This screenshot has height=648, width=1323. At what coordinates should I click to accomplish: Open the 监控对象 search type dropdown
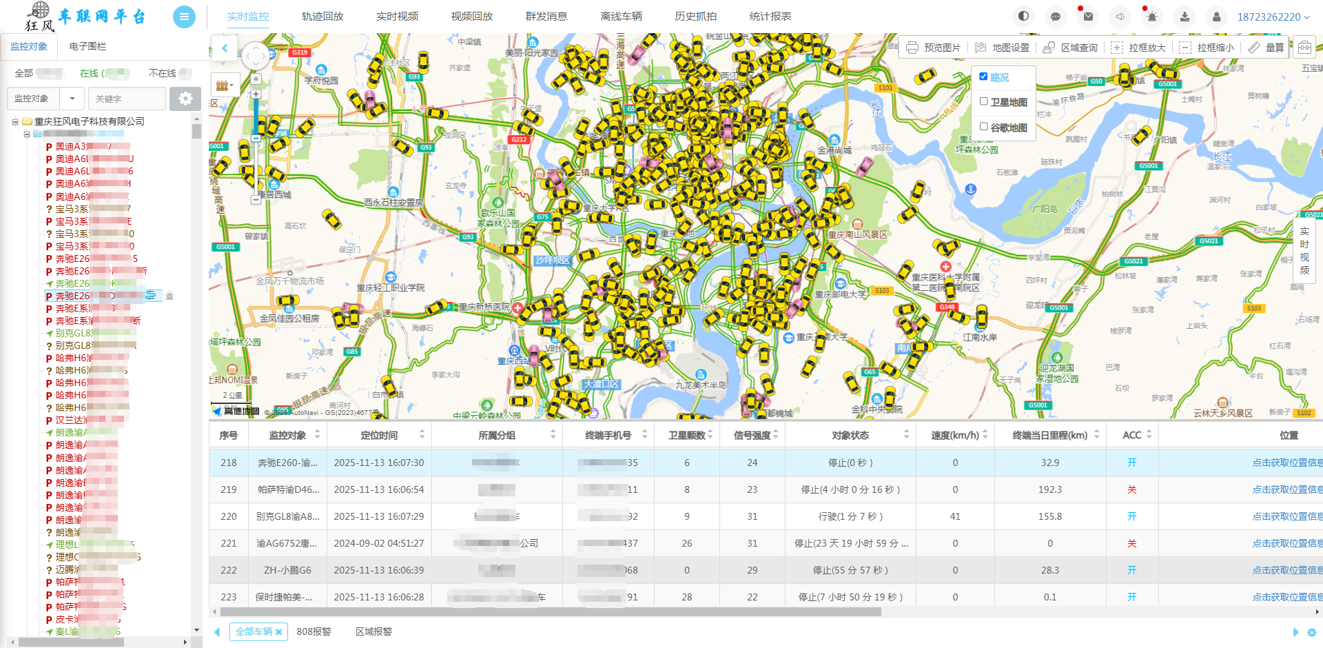(72, 99)
